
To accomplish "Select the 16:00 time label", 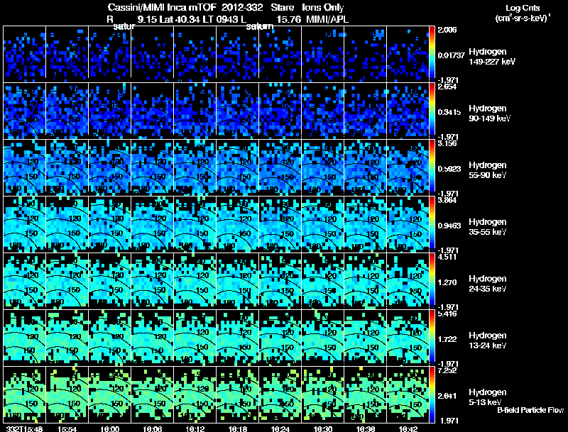I will pyautogui.click(x=110, y=428).
